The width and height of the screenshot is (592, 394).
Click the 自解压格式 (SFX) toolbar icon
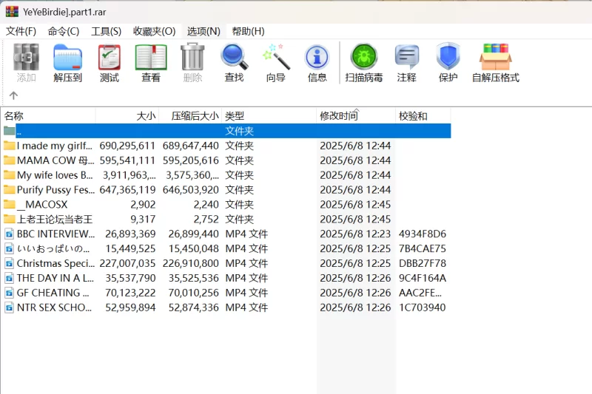point(495,58)
